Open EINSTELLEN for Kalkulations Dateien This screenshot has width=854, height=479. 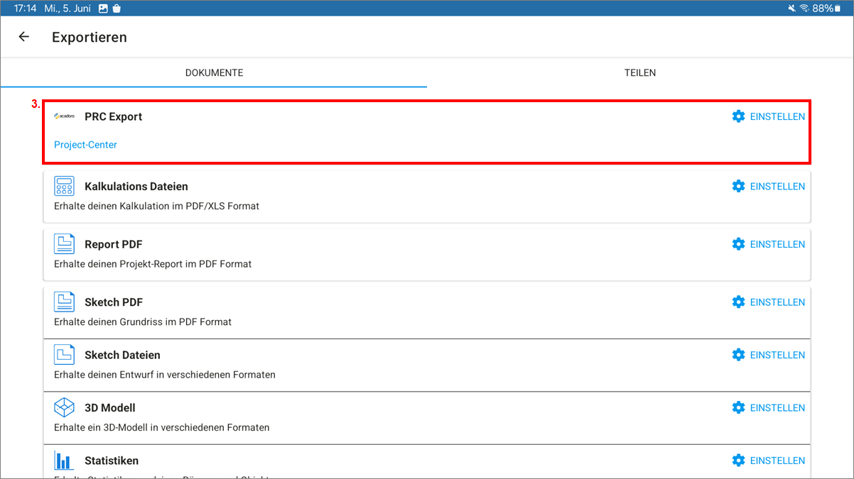(768, 186)
